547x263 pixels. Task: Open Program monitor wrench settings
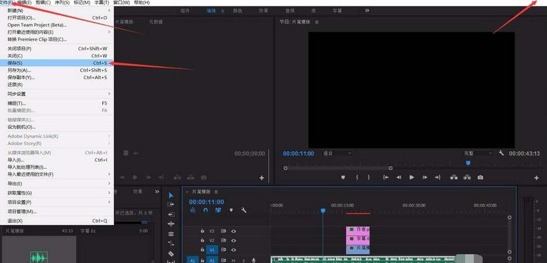[501, 153]
